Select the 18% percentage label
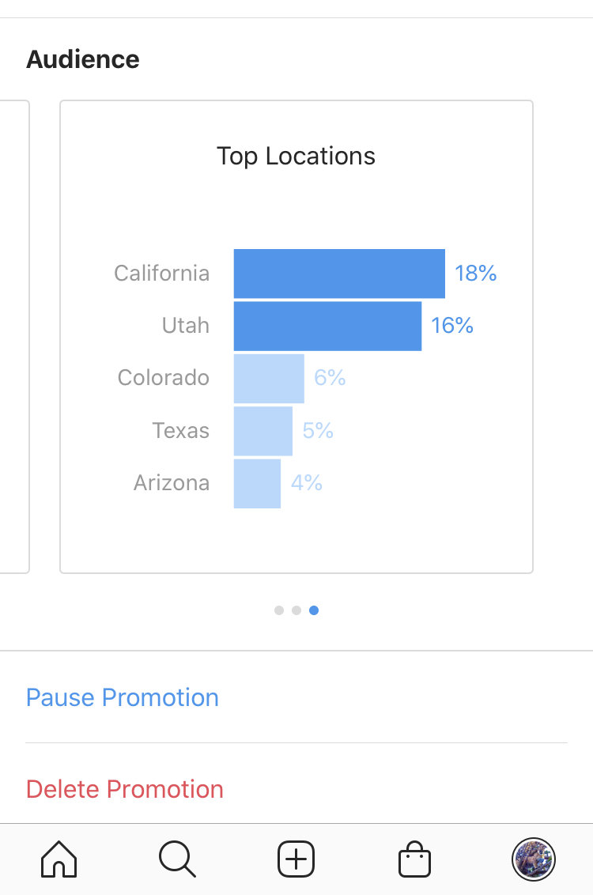Viewport: 593px width, 895px height. 475,274
